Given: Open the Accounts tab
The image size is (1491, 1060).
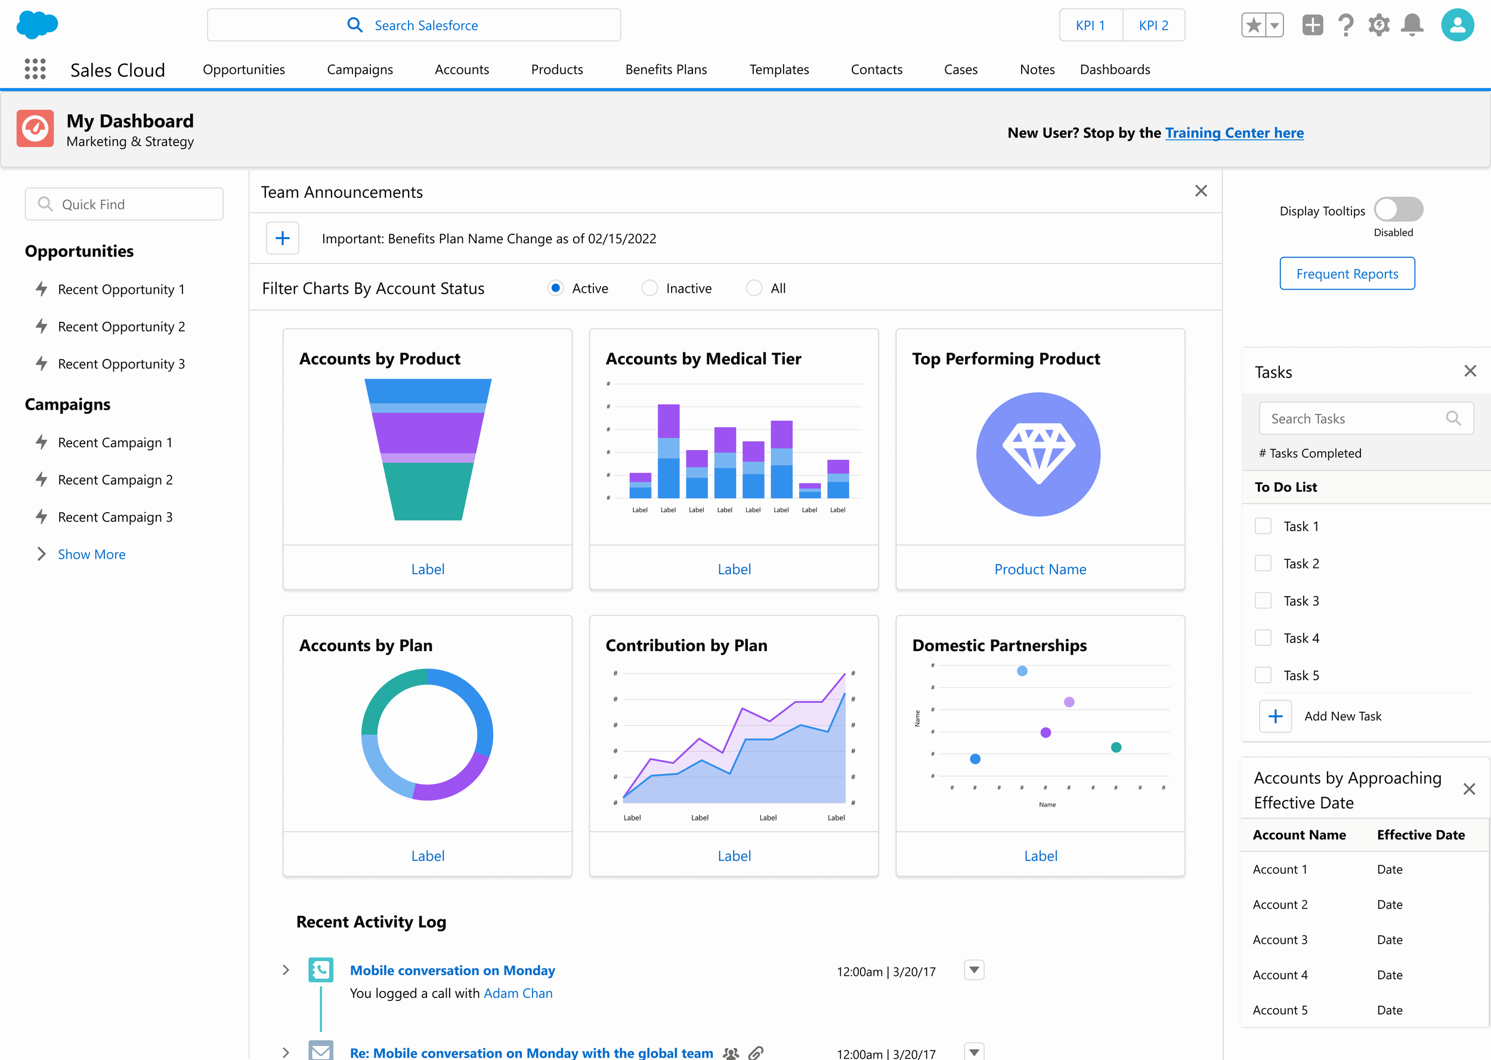Looking at the screenshot, I should (x=462, y=69).
